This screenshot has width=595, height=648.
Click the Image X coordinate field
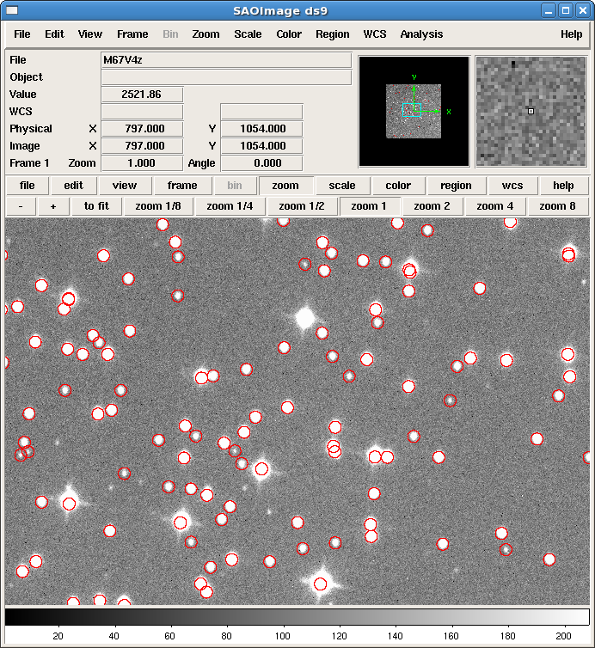142,146
